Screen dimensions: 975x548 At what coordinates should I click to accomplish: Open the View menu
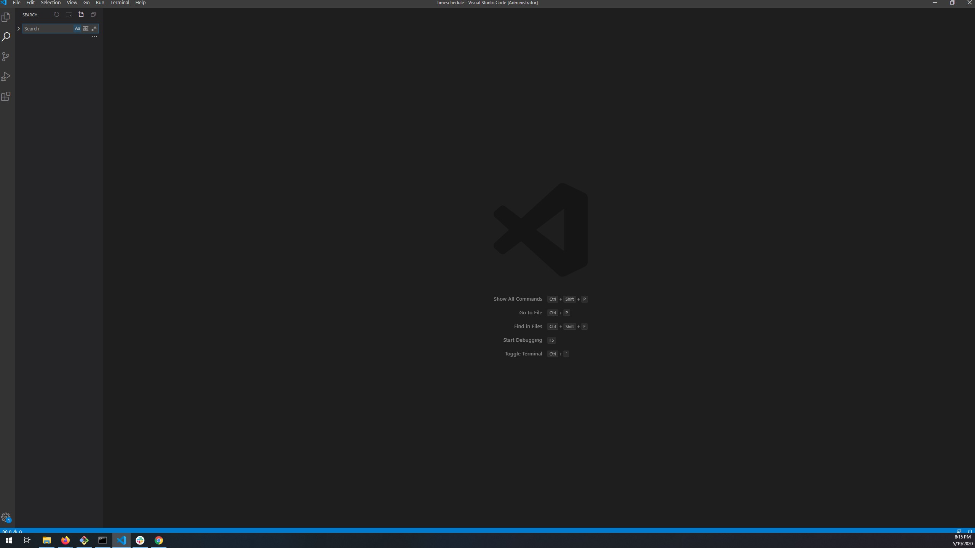coord(72,3)
